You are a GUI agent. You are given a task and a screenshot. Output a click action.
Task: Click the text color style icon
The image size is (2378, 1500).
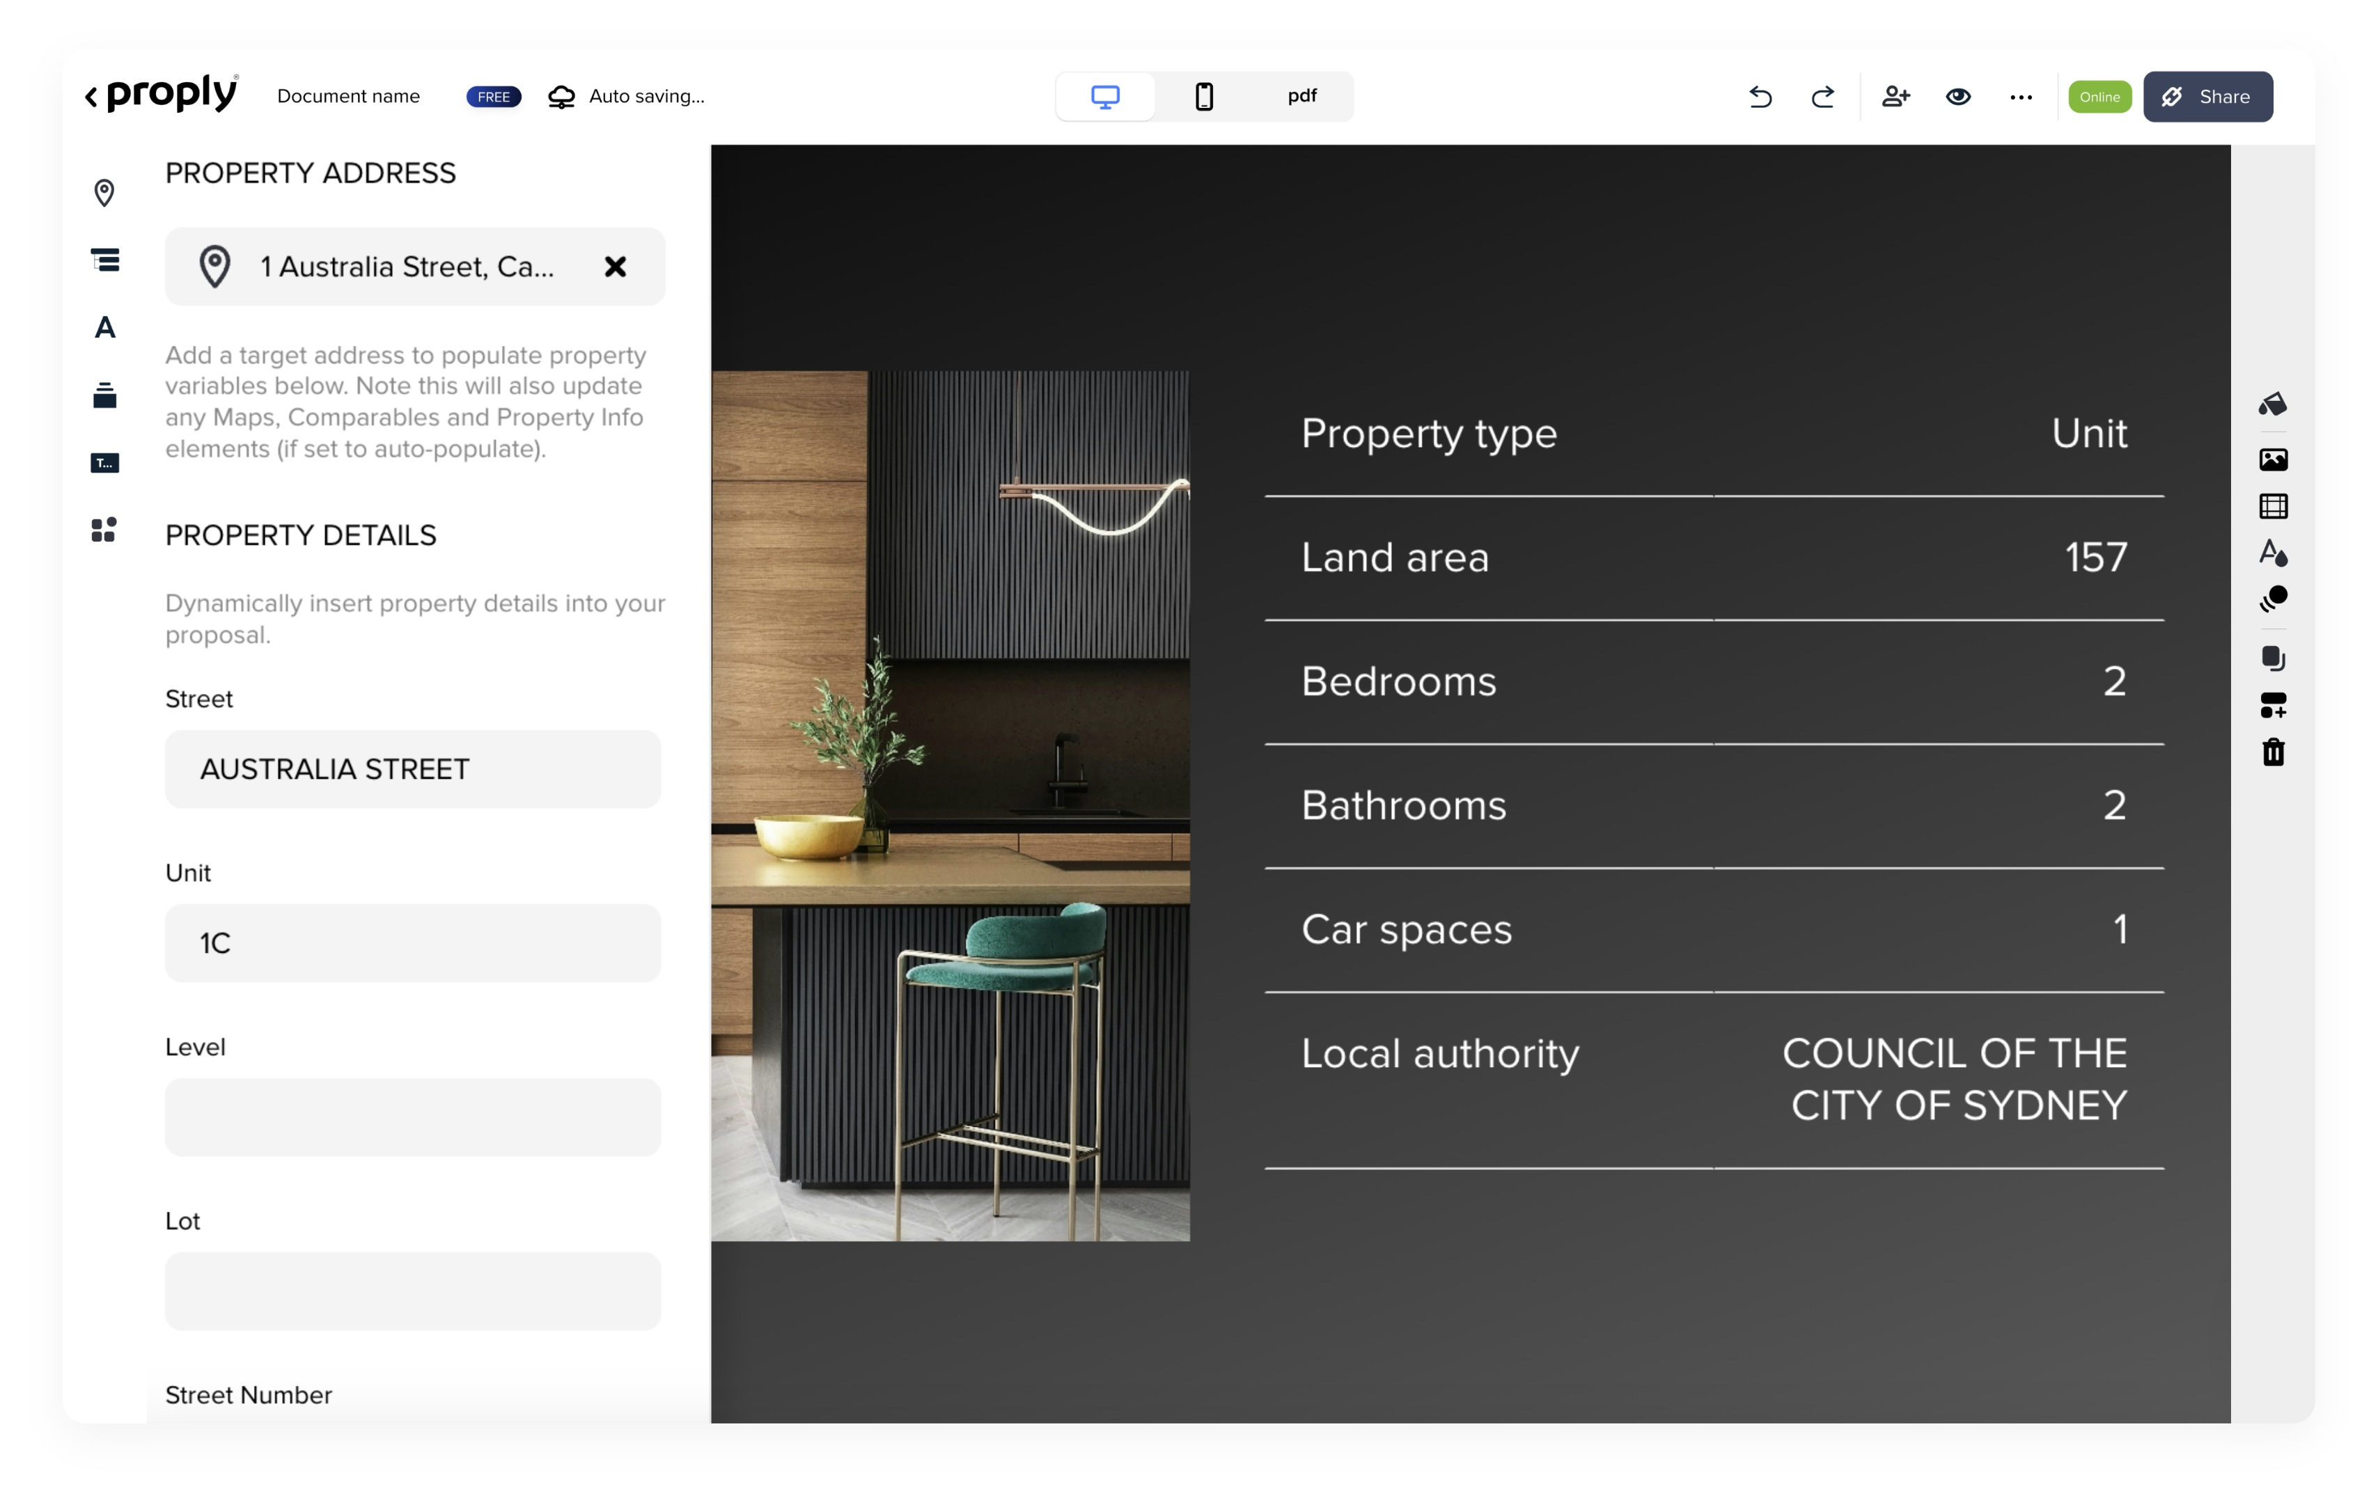pos(2272,553)
